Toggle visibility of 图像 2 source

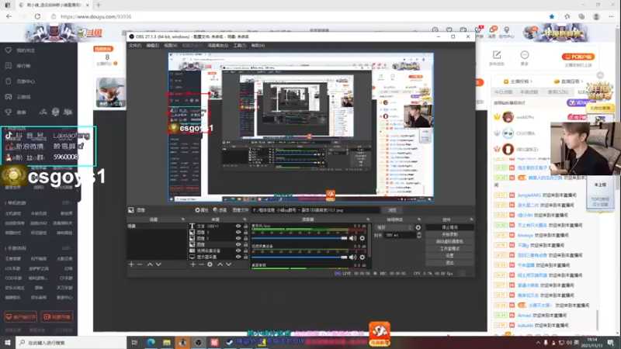click(238, 238)
